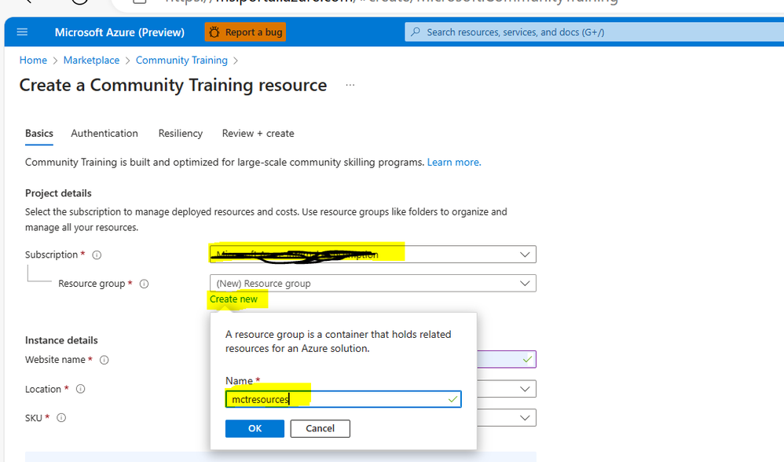Click the resource group Name field
The image size is (784, 462).
pyautogui.click(x=343, y=399)
